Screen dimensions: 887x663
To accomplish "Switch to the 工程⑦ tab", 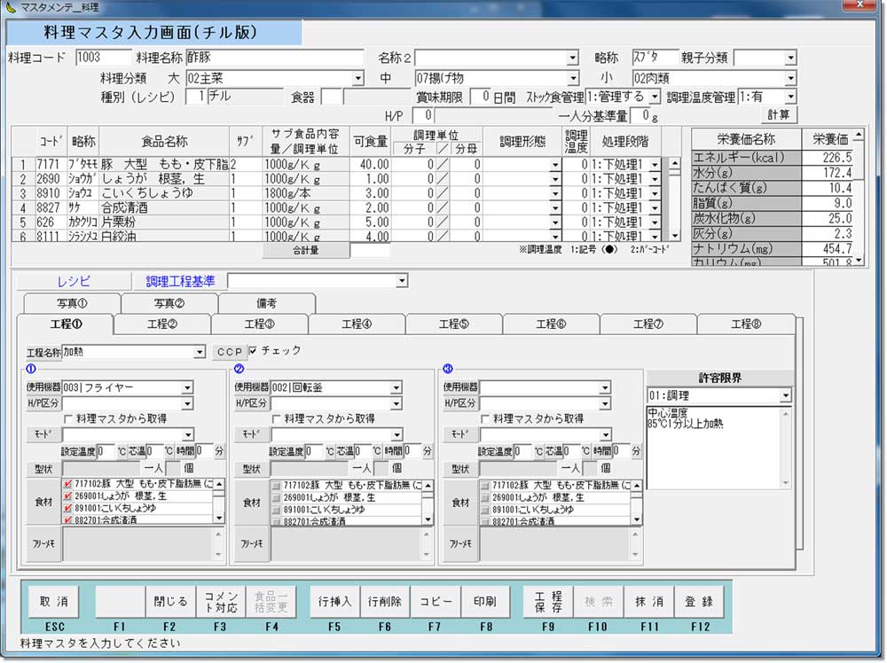I will point(648,324).
